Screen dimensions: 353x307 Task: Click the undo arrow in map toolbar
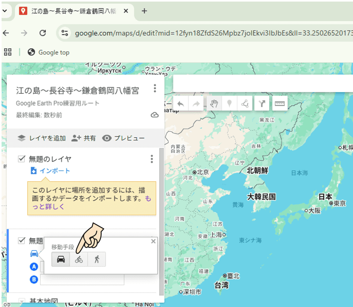coord(181,104)
